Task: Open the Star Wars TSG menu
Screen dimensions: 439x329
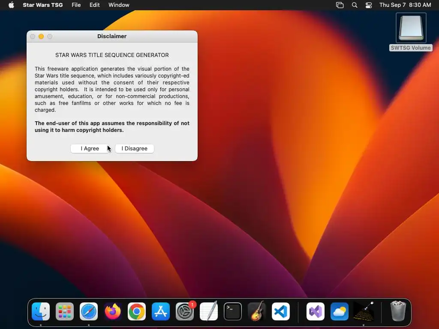Action: point(43,5)
